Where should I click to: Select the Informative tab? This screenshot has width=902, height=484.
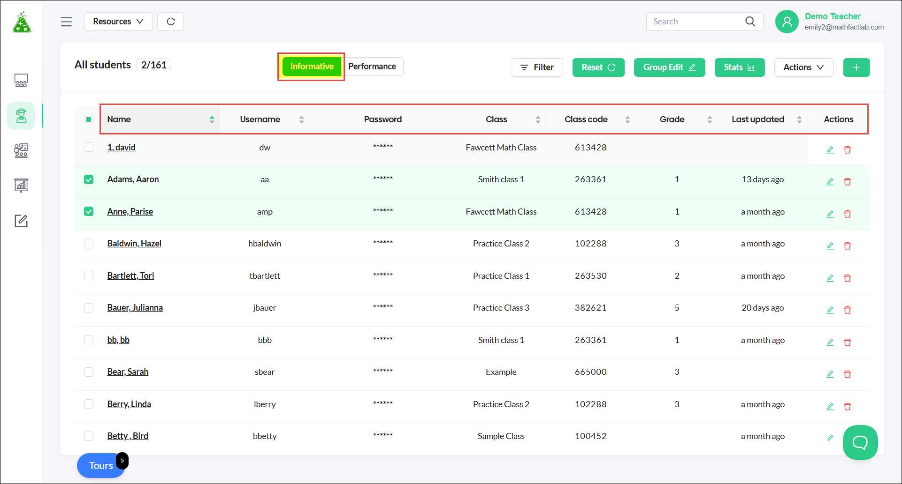coord(312,67)
